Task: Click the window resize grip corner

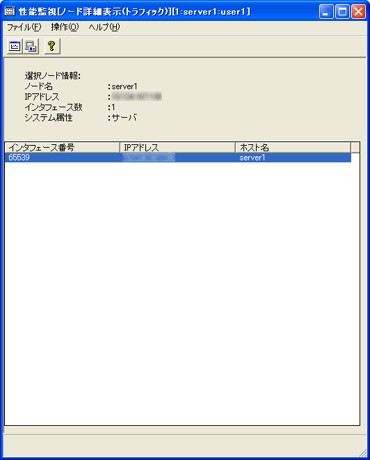Action: (x=362, y=452)
